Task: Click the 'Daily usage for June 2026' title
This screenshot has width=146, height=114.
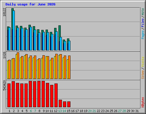Action: [x=31, y=4]
